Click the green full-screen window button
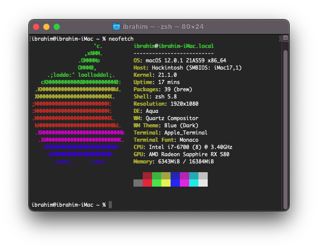The width and height of the screenshot is (318, 249). point(57,27)
